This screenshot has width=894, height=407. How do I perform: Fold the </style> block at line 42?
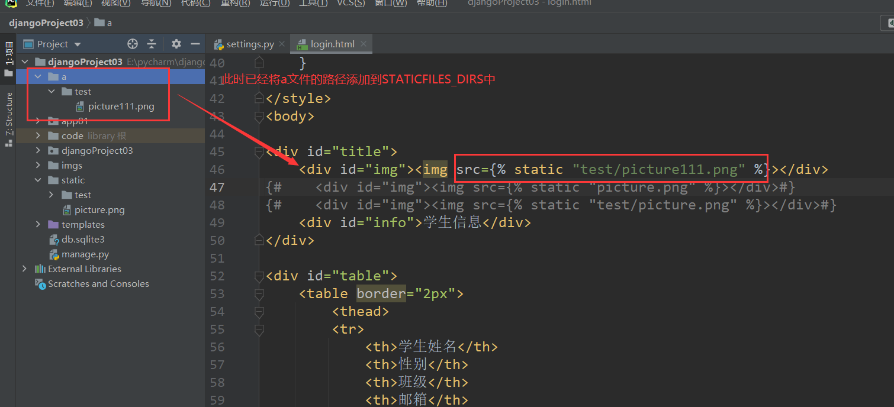click(259, 98)
